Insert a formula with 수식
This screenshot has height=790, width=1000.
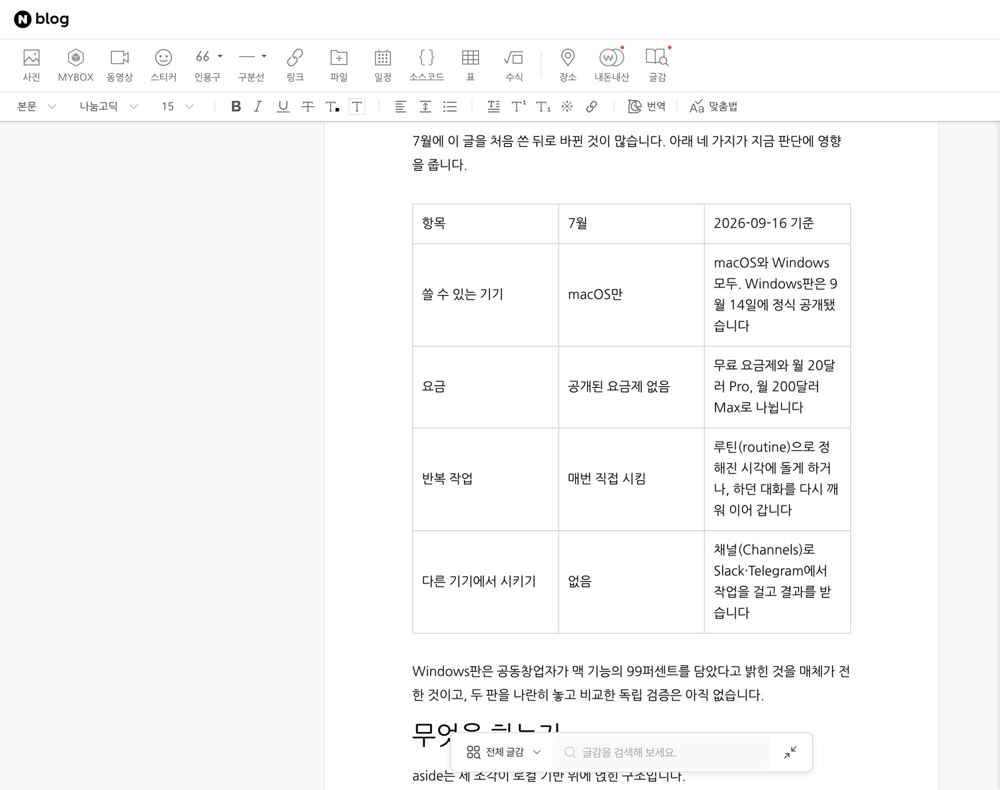click(514, 65)
